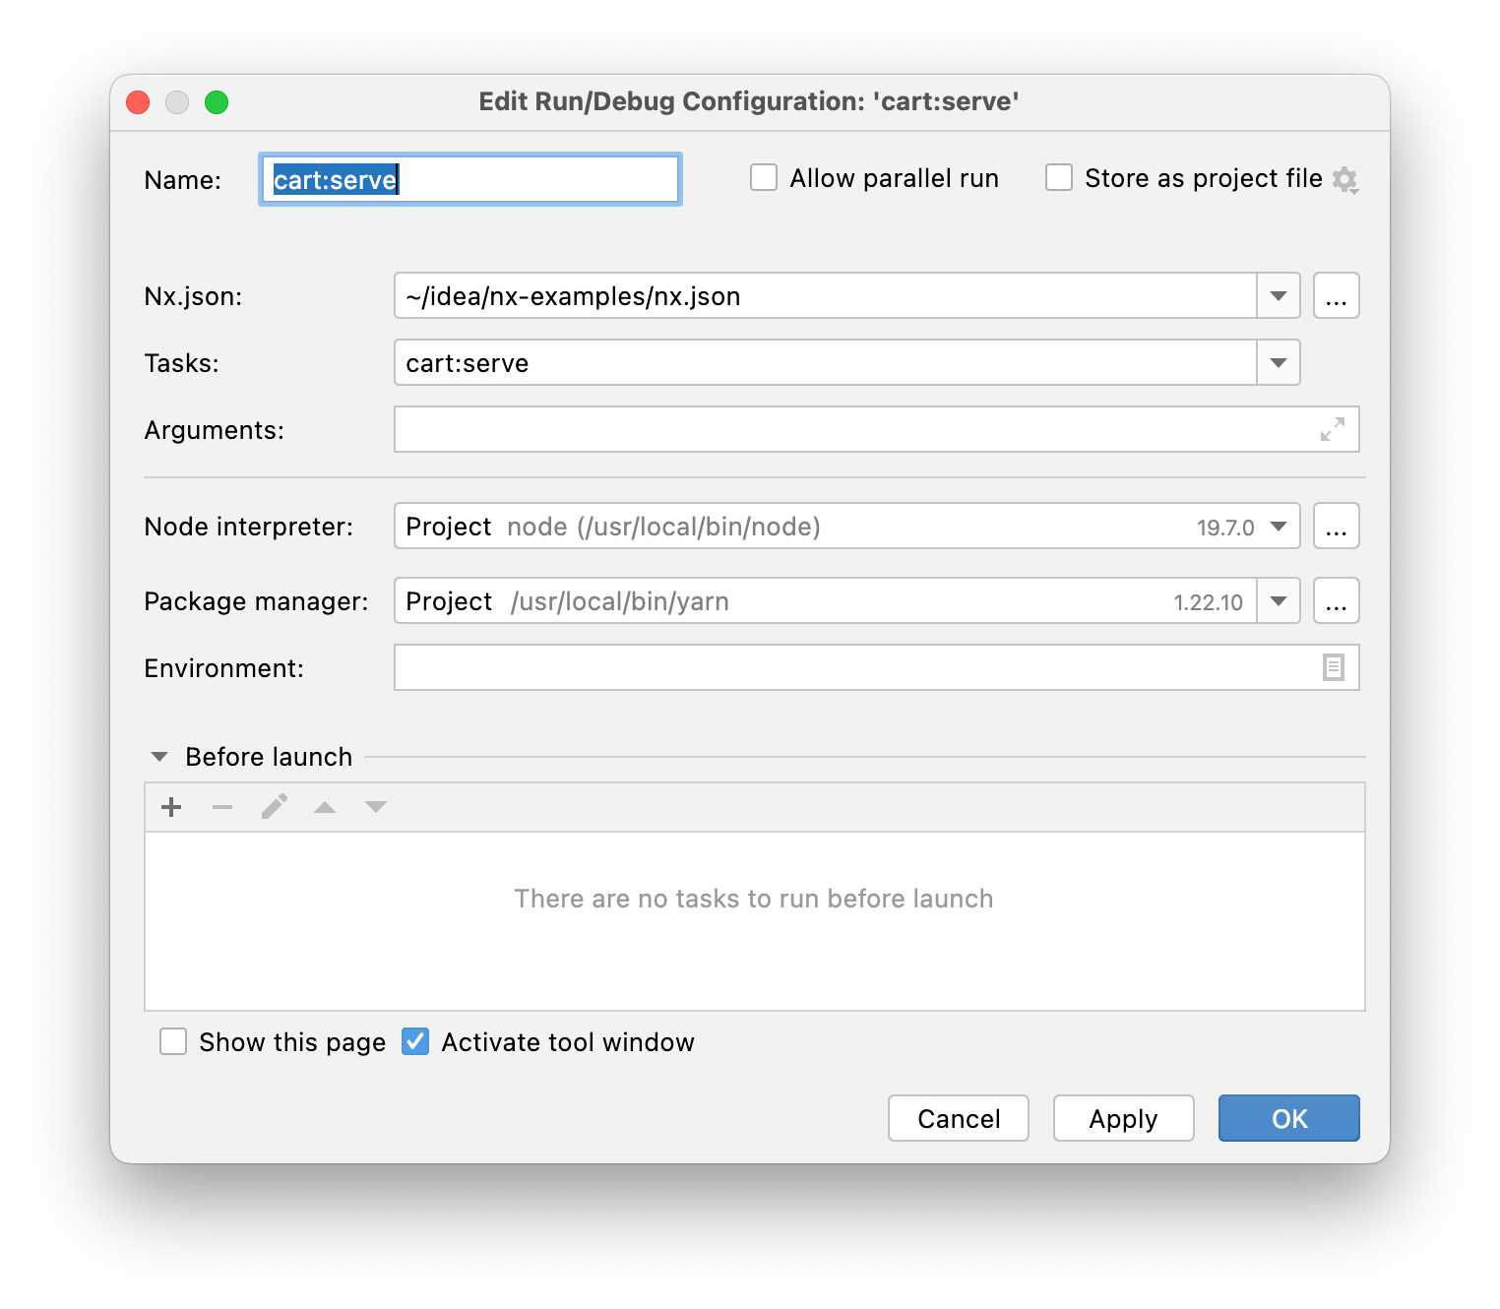Browse for an Nx.json file
The height and width of the screenshot is (1309, 1500).
pyautogui.click(x=1336, y=295)
